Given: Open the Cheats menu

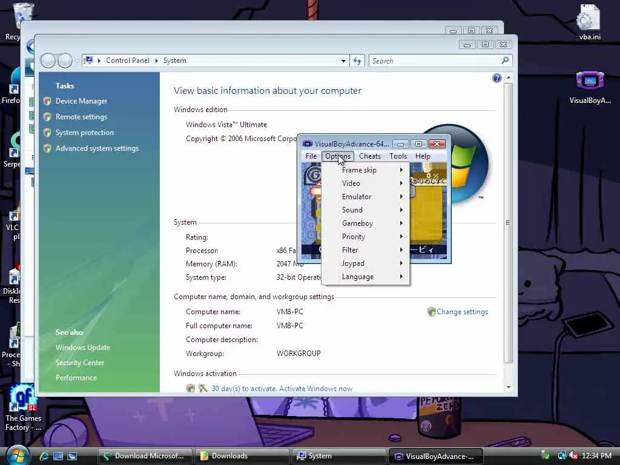Looking at the screenshot, I should pos(370,156).
